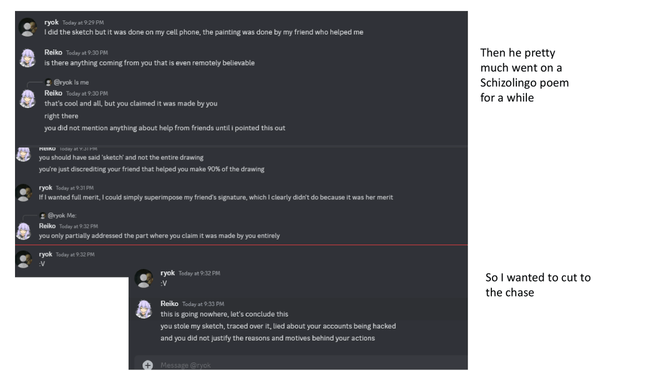The width and height of the screenshot is (667, 375).
Task: Click message 'is there anything coming from you'
Action: pyautogui.click(x=150, y=63)
